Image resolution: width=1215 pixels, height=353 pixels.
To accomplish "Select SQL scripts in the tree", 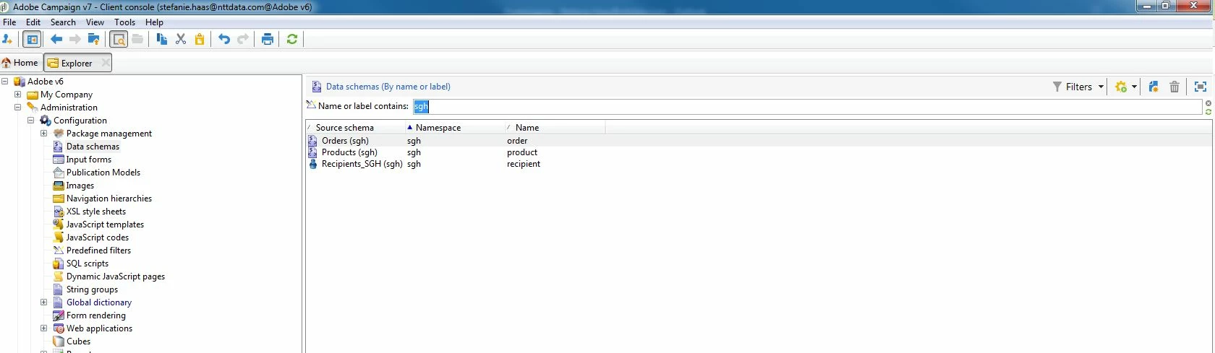I will coord(88,263).
